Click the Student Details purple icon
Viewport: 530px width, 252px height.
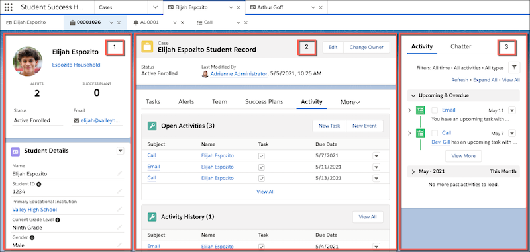(x=15, y=151)
